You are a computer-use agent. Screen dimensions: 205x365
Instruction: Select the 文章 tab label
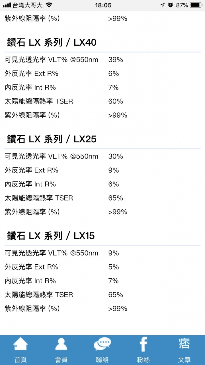tap(184, 360)
